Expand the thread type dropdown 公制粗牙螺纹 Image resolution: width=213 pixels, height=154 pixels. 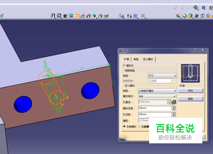pos(157,91)
